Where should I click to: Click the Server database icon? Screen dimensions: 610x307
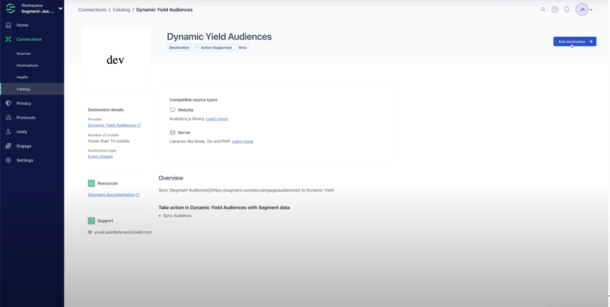pos(172,132)
